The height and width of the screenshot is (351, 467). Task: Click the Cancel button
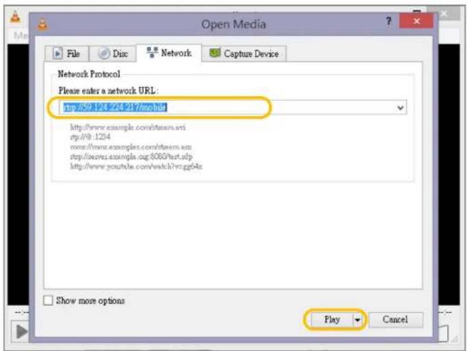396,319
